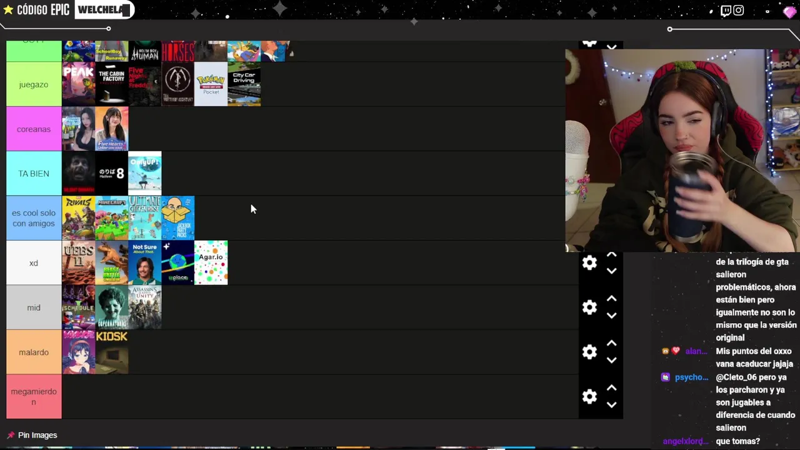Select The Mortuary Assistant game tile
Screen dimensions: 800x450
click(177, 84)
